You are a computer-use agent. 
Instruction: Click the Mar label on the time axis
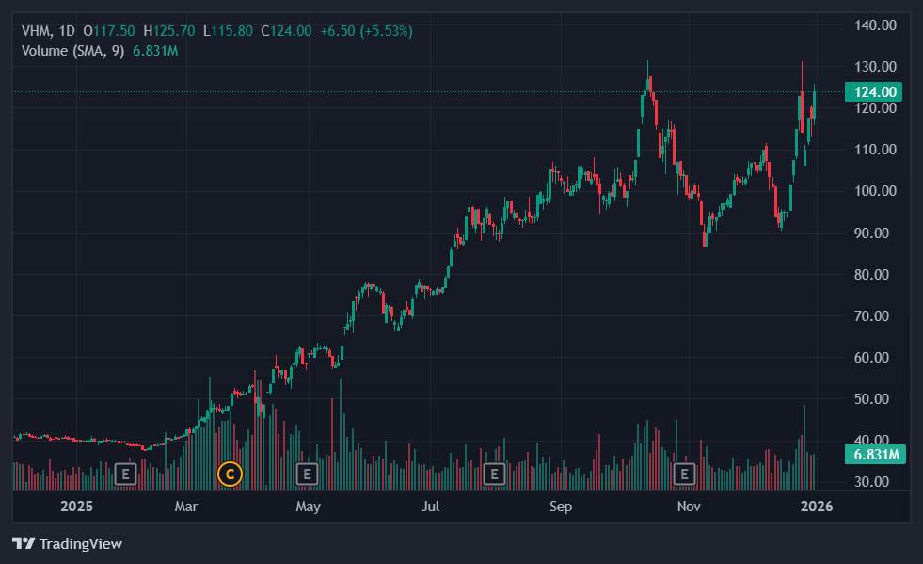[x=186, y=508]
